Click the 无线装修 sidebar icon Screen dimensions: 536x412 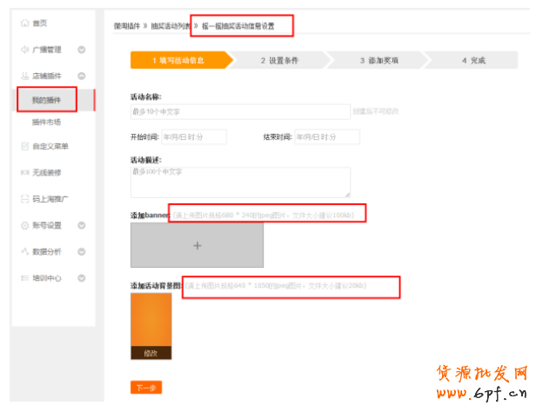[24, 172]
